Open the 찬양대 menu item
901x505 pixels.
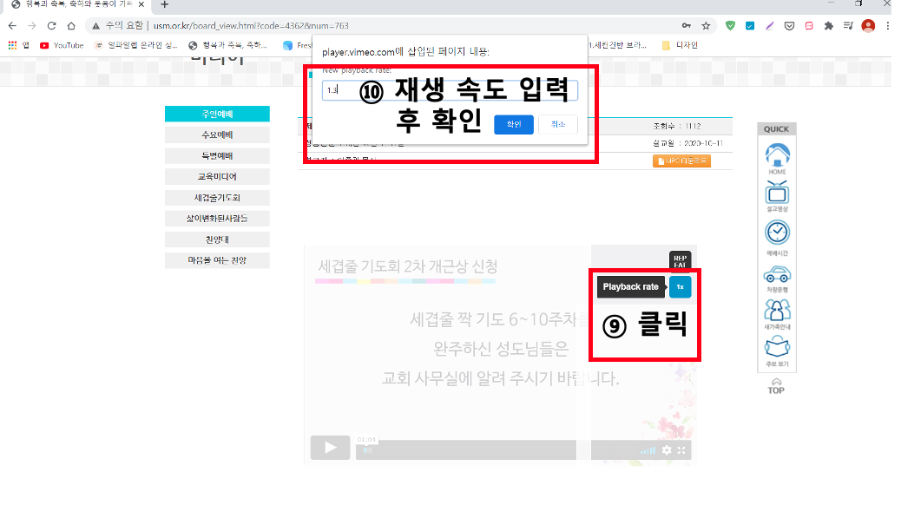click(217, 239)
